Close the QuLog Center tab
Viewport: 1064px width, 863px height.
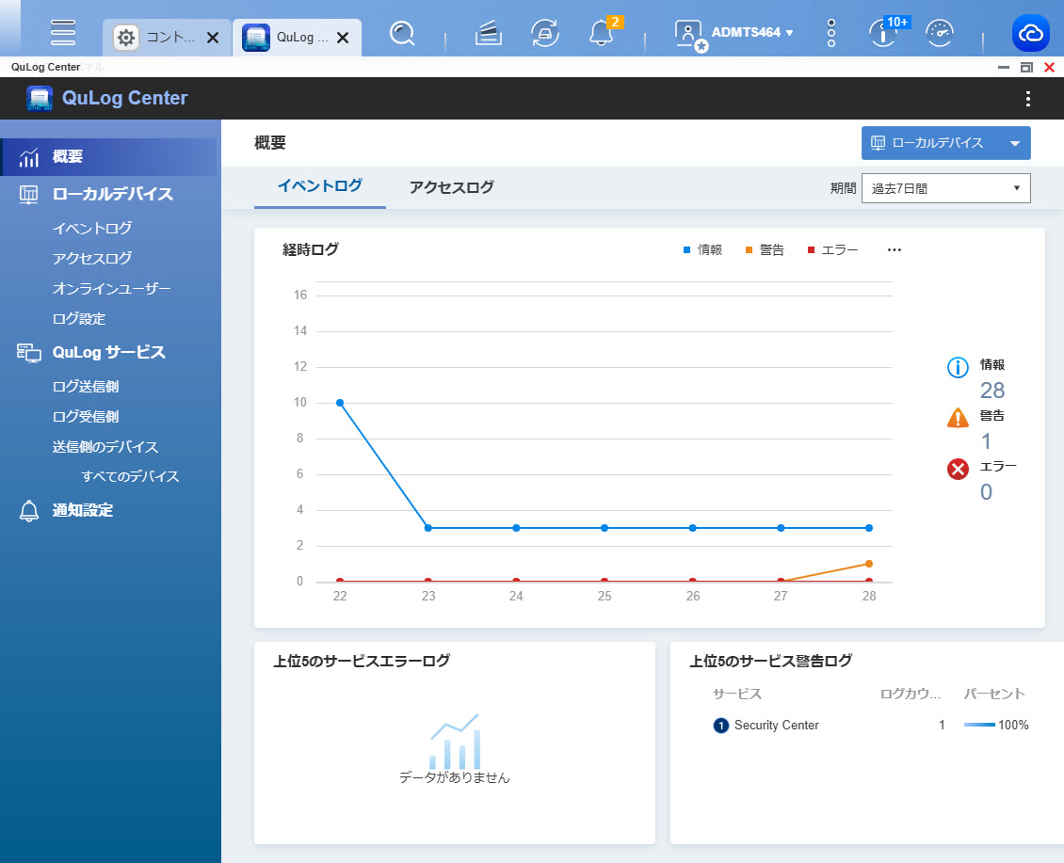click(x=343, y=38)
